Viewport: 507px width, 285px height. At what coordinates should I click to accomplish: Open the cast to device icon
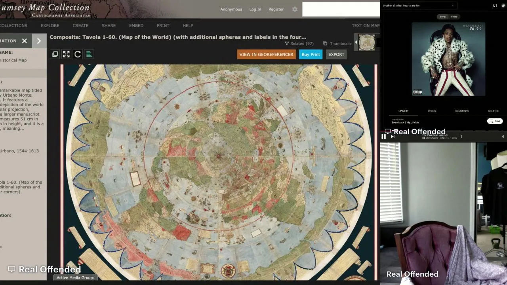[495, 6]
